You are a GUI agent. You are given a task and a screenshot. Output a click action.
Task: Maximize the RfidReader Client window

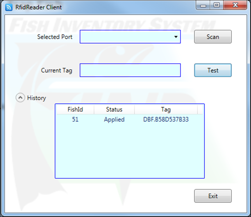point(216,5)
